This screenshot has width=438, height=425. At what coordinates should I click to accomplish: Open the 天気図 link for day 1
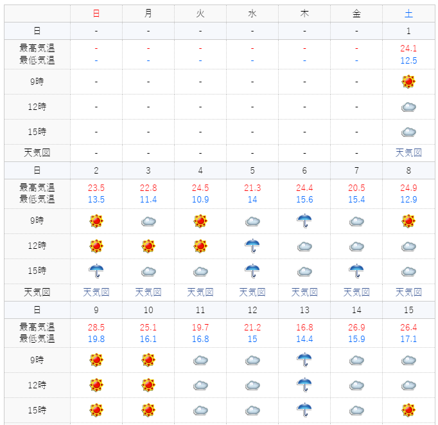point(408,153)
